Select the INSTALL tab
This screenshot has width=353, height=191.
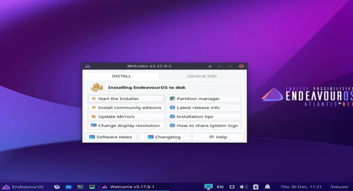pyautogui.click(x=121, y=76)
